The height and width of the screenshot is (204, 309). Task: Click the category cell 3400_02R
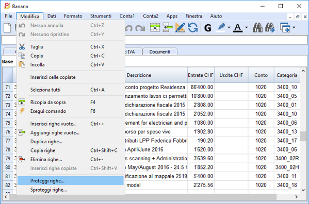pos(287,158)
